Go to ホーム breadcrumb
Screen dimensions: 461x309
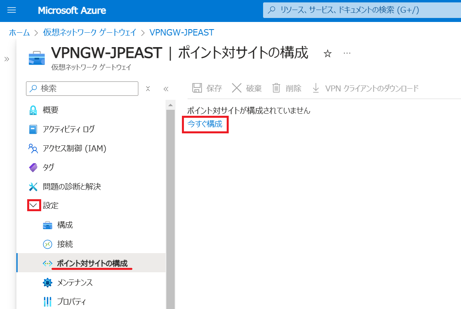[20, 33]
